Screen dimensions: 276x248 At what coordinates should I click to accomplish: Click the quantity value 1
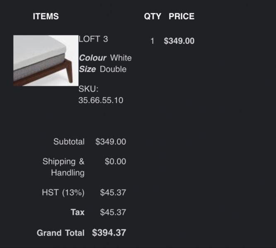click(x=152, y=41)
